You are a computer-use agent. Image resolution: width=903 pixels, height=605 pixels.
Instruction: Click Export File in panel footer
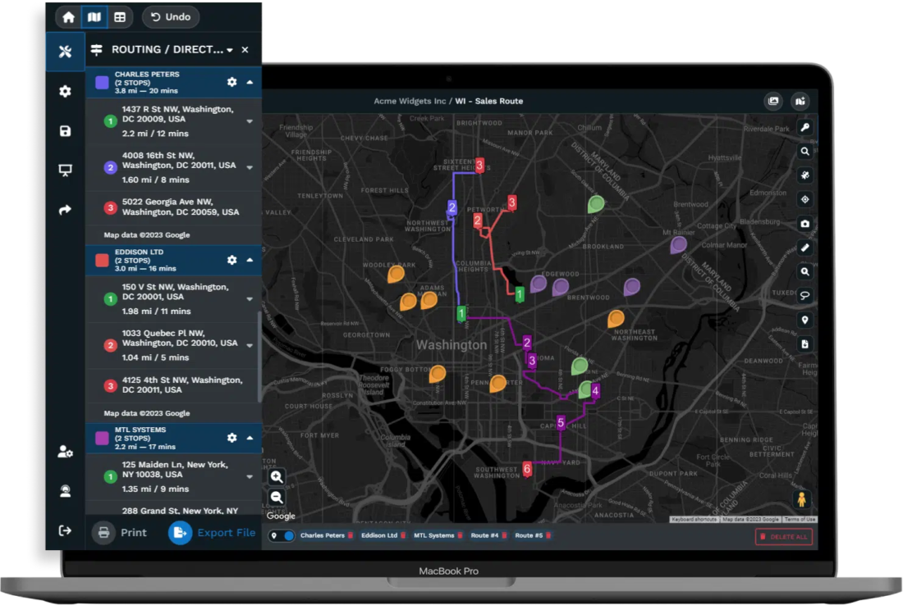click(x=213, y=533)
